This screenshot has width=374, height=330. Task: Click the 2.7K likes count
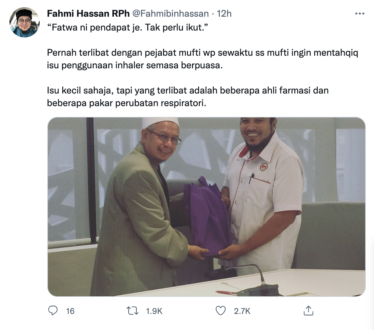pyautogui.click(x=242, y=311)
